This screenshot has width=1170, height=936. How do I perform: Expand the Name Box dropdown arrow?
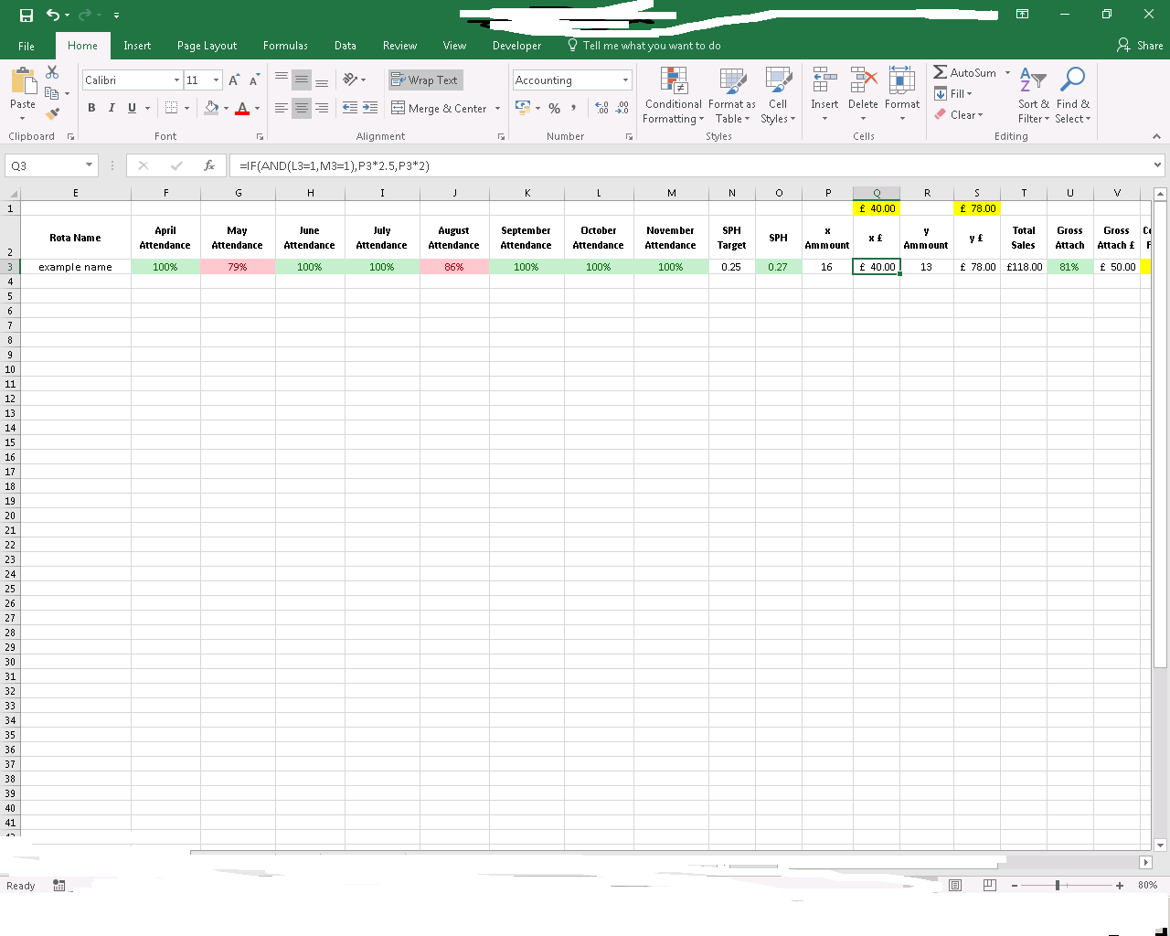(x=89, y=165)
